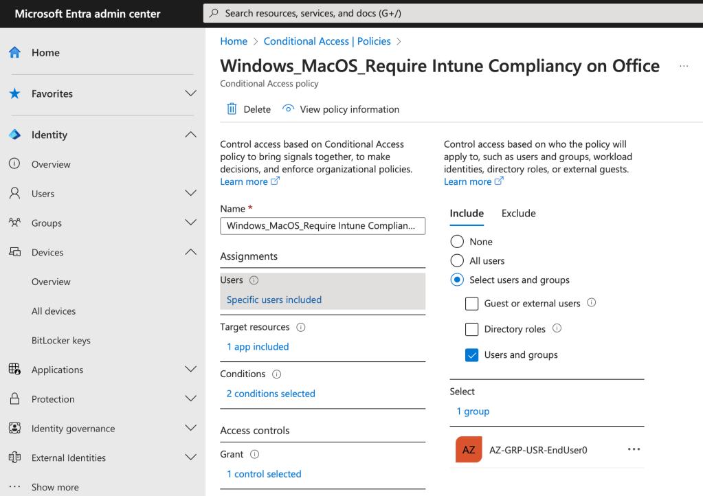
Task: Check the Guest or external users checkbox
Action: click(471, 304)
